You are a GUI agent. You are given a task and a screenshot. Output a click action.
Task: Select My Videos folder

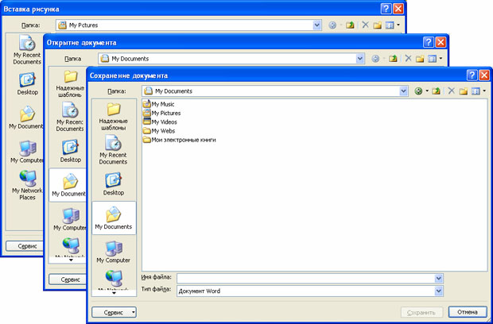point(160,121)
